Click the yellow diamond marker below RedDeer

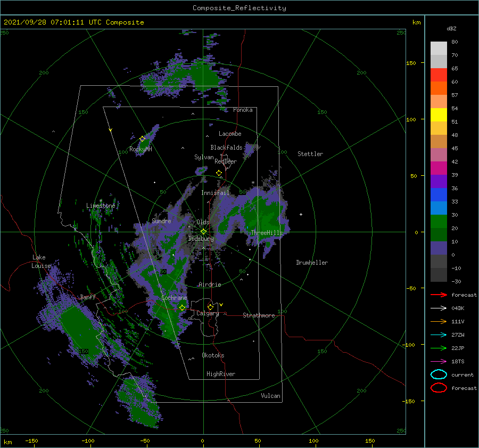pos(219,173)
